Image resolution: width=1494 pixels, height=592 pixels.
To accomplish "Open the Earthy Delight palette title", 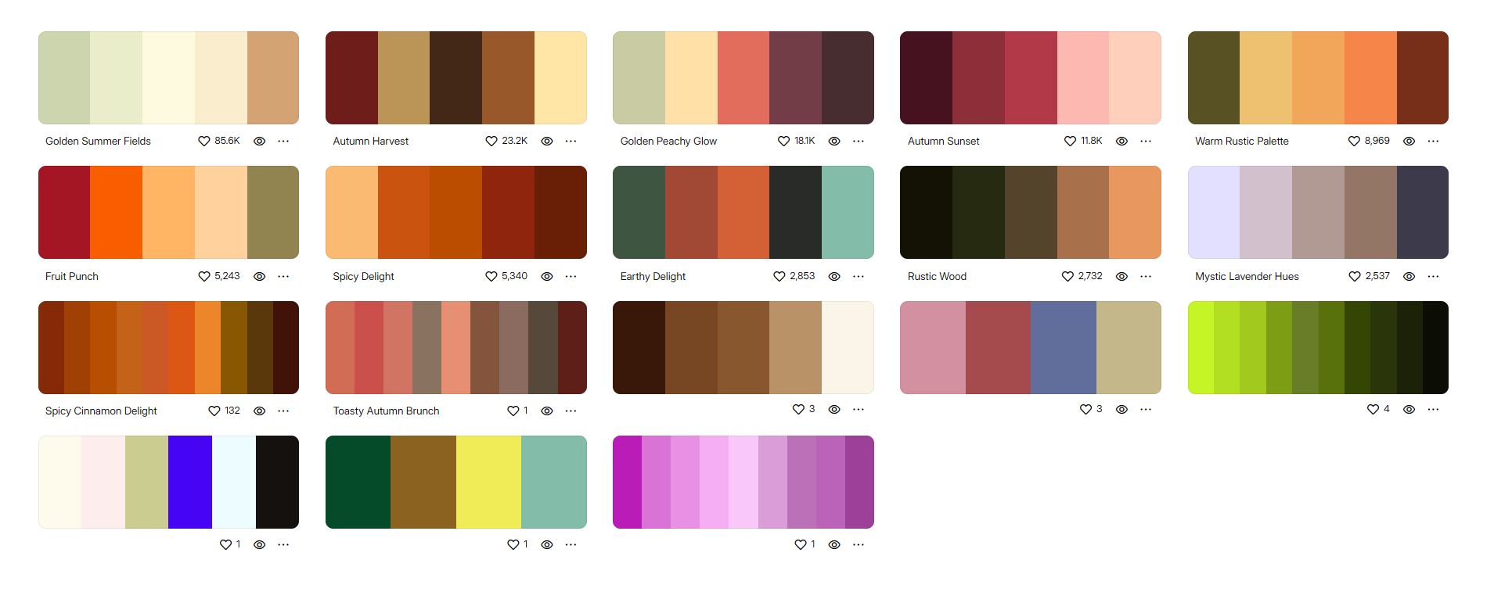I will tap(653, 277).
